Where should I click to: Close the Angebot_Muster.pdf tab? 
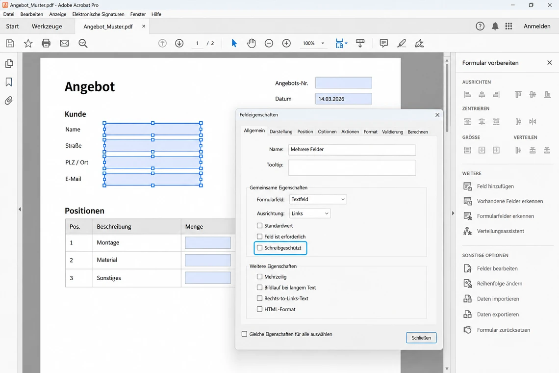click(x=144, y=27)
